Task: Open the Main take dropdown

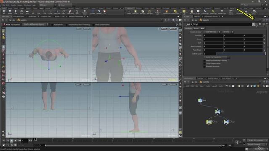Action: click(66, 5)
